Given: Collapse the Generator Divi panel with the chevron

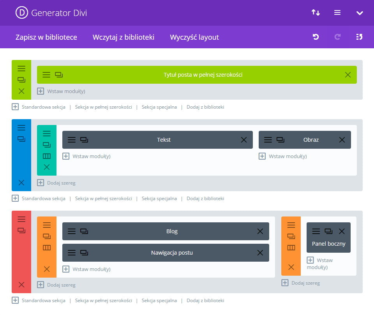Looking at the screenshot, I should [x=360, y=13].
